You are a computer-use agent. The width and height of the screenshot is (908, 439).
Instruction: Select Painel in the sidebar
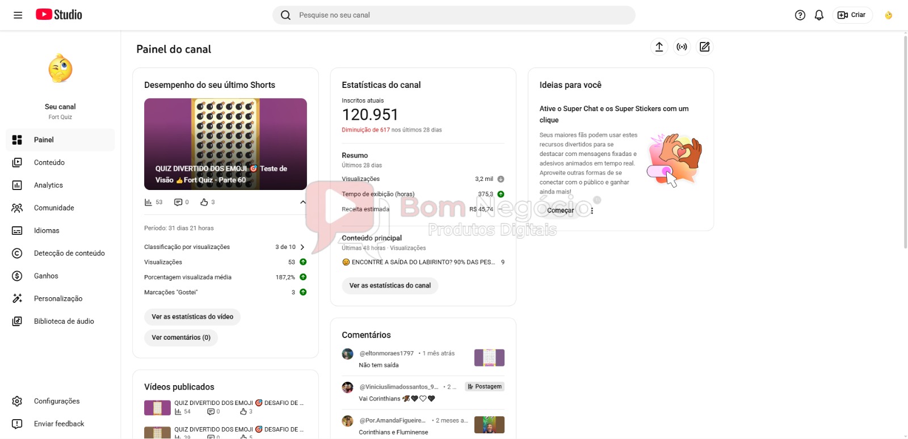60,140
